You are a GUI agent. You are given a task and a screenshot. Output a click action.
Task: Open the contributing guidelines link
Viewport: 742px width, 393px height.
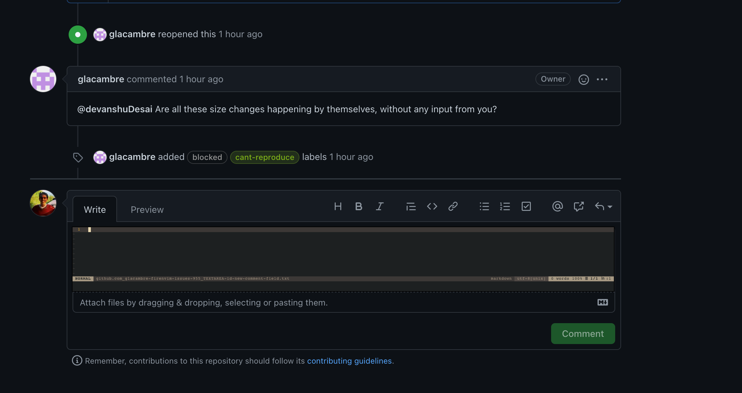pos(349,361)
